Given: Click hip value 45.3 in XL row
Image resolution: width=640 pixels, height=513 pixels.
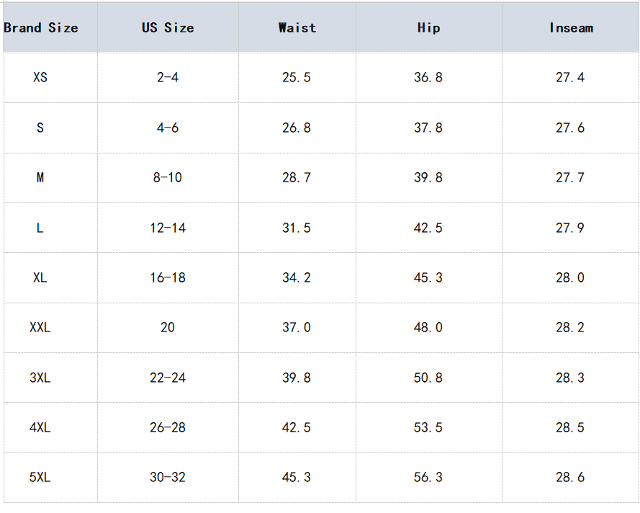Looking at the screenshot, I should (428, 277).
